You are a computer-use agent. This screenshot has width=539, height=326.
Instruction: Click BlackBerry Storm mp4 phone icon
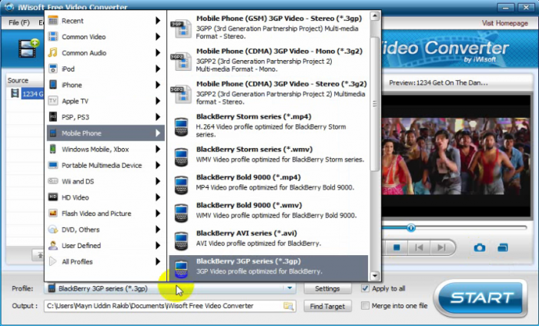181,127
